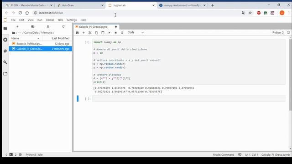This screenshot has height=164, width=292.
Task: Click inside the numpy import code cell
Action: tap(188, 62)
